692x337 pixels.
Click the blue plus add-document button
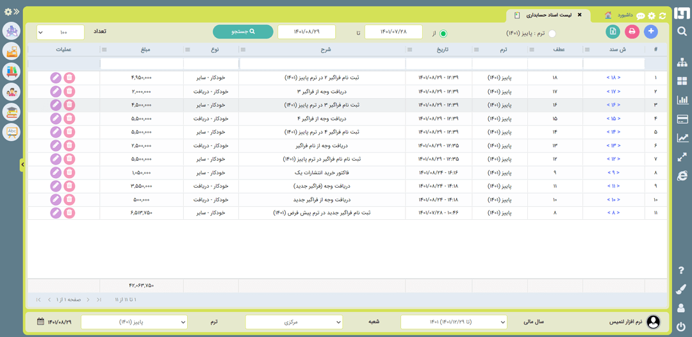click(650, 31)
